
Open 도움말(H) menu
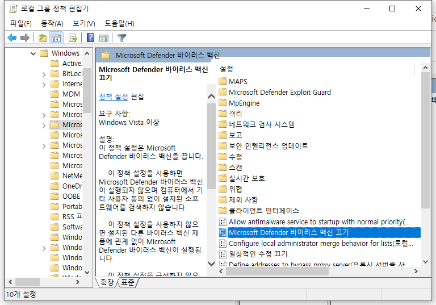(119, 24)
